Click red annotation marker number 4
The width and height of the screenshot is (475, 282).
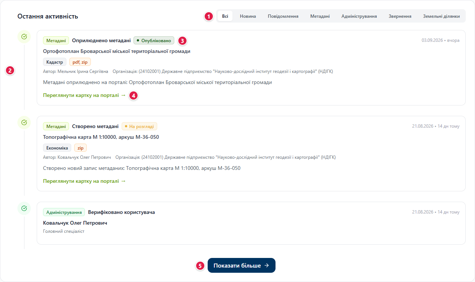coord(134,95)
